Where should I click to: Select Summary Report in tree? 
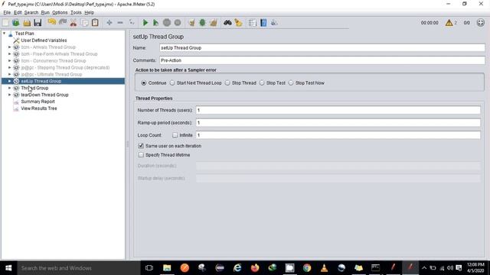38,102
